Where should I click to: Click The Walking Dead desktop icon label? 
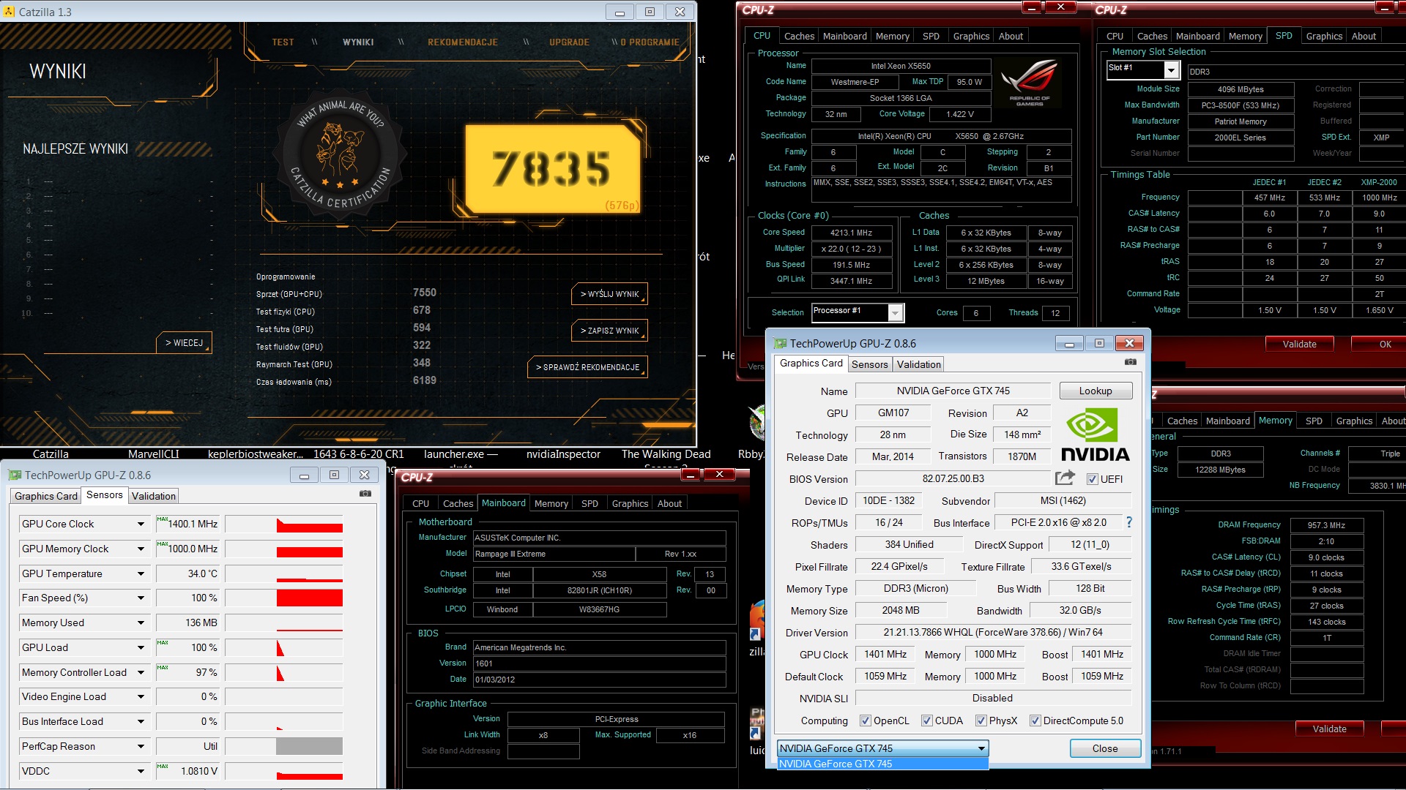click(x=666, y=454)
